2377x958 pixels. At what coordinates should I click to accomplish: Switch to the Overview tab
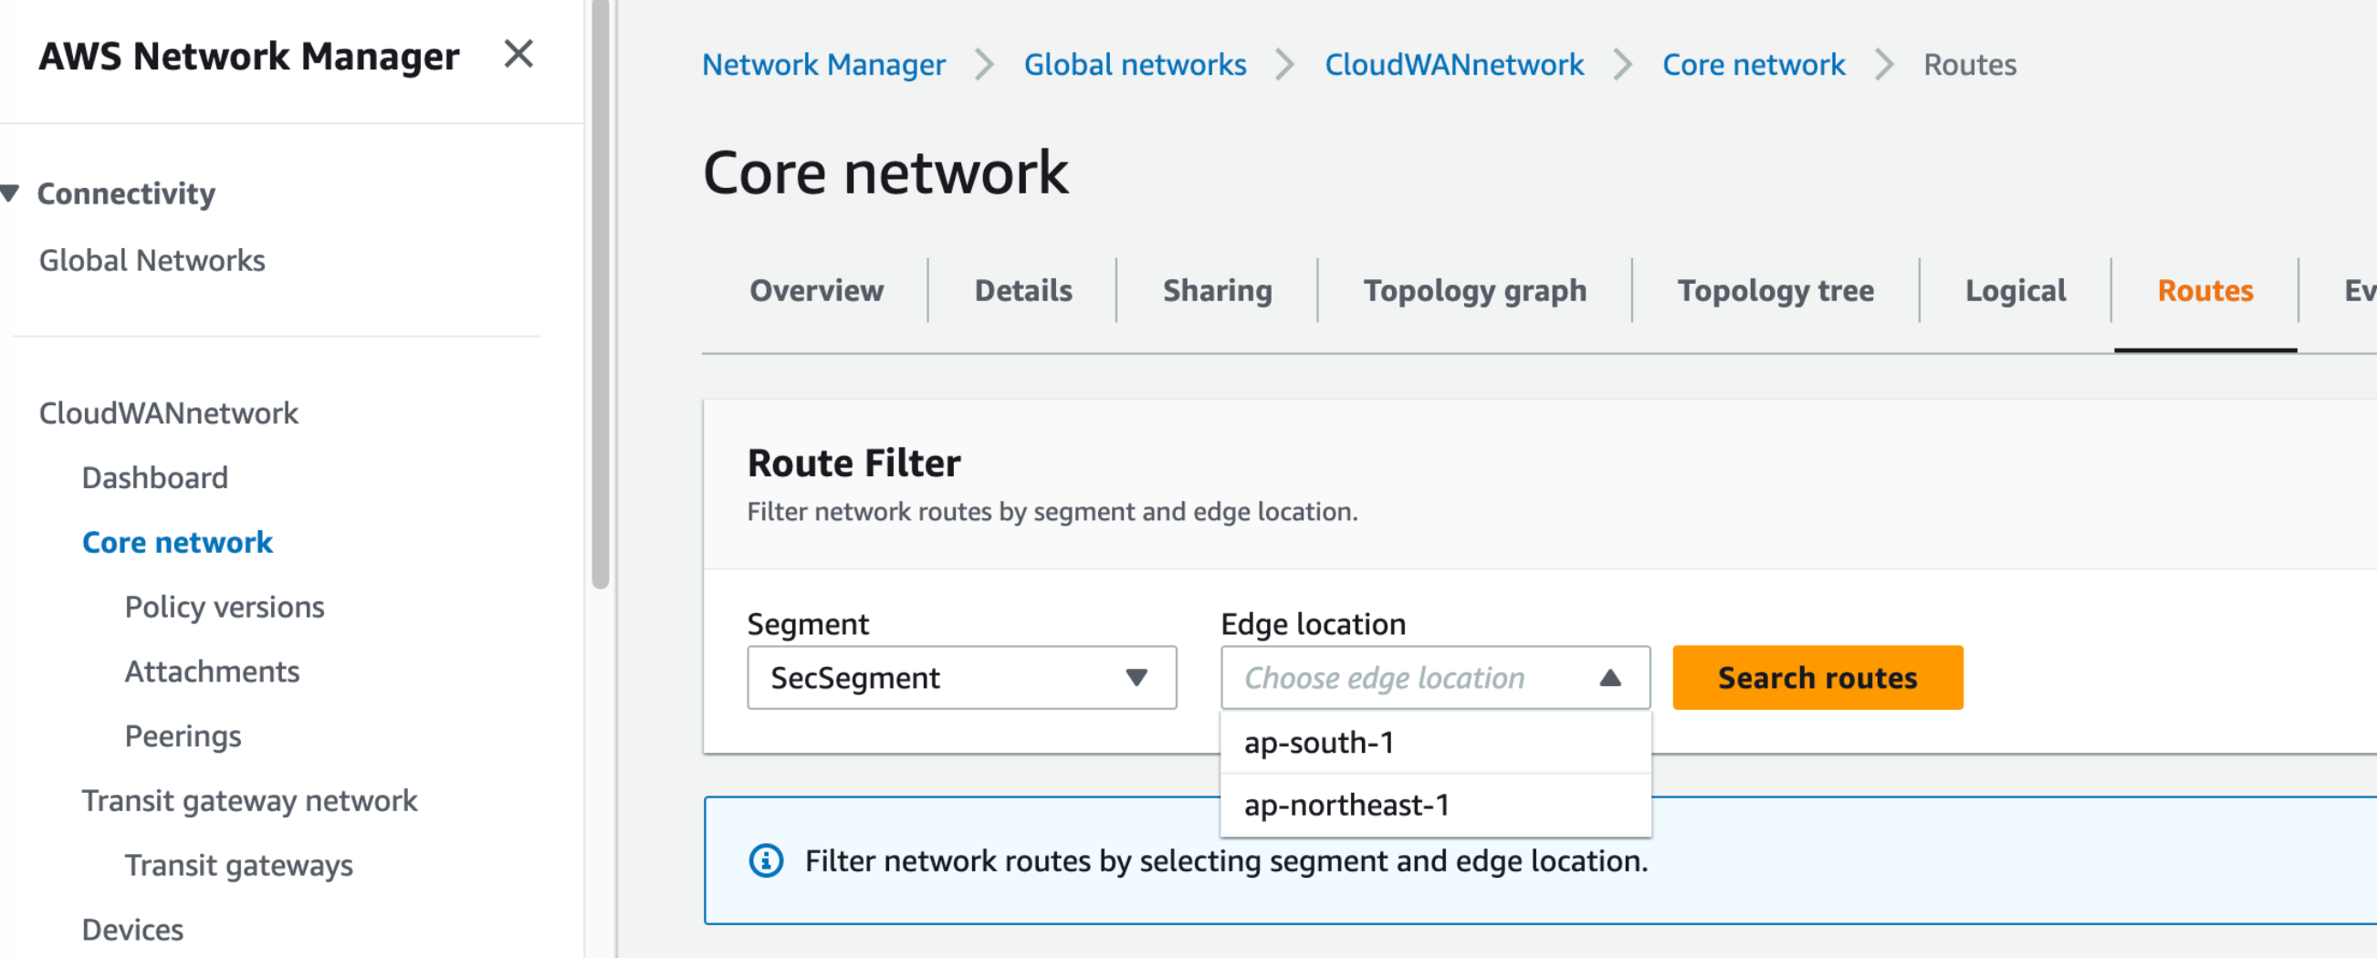pyautogui.click(x=816, y=290)
